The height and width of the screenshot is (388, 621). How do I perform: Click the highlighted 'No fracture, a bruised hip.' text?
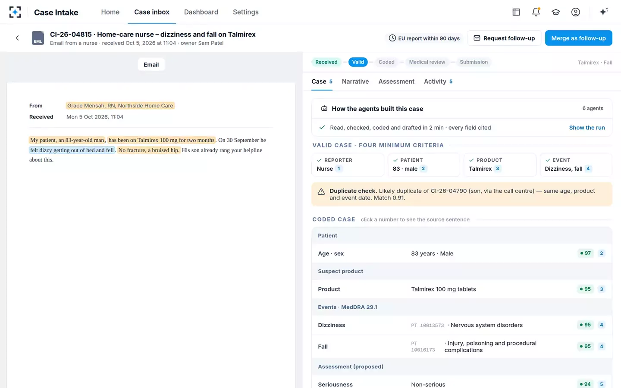[149, 150]
